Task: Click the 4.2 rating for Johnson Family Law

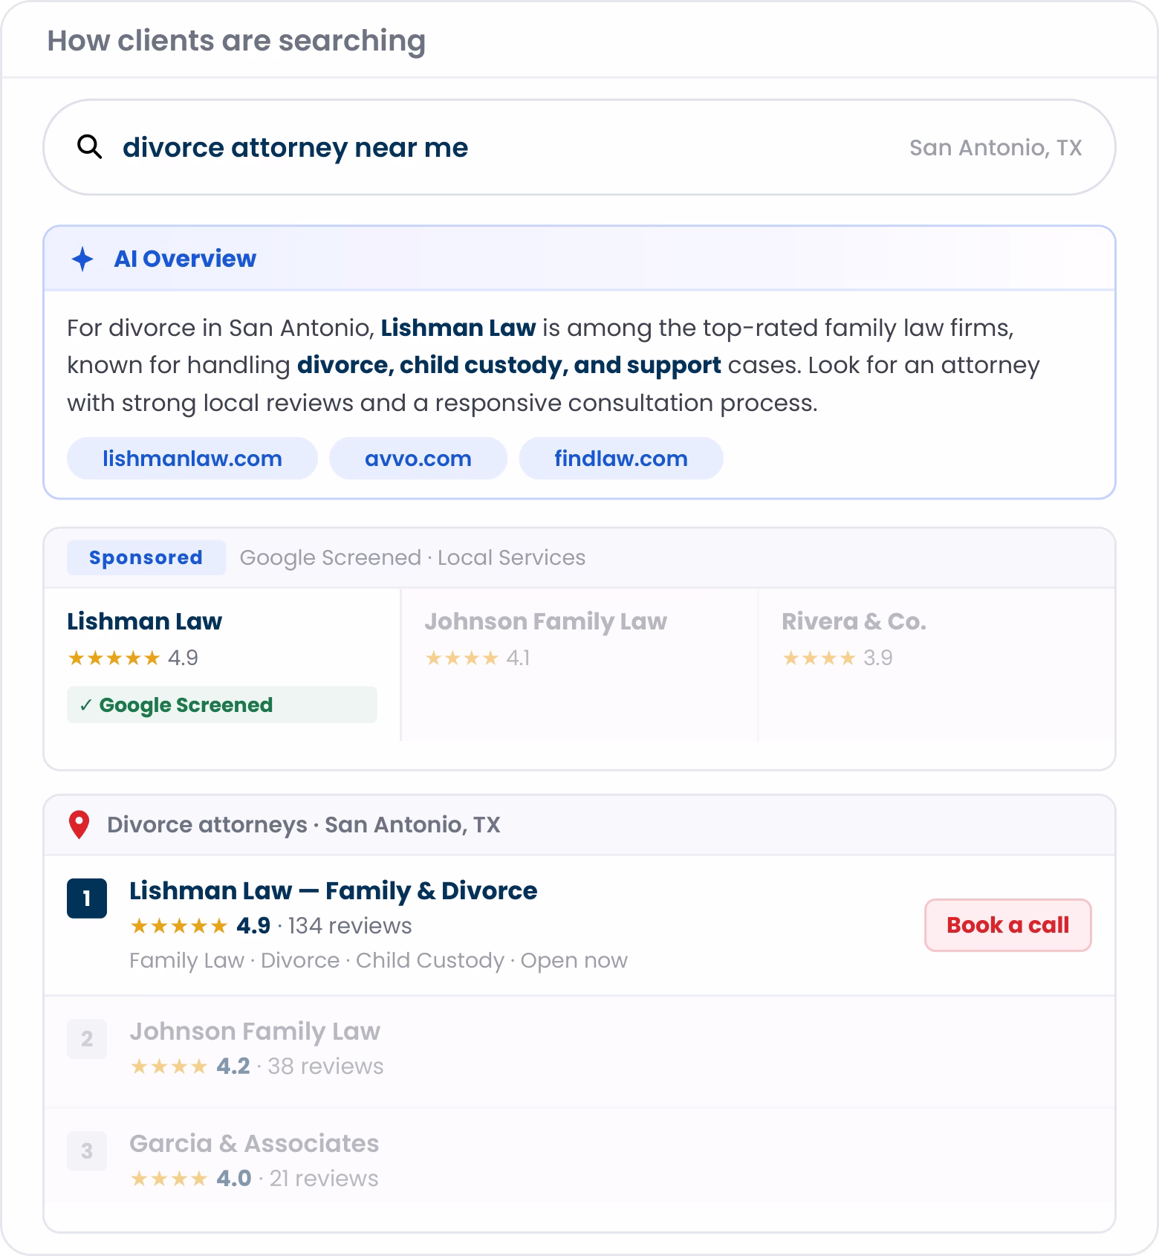Action: pyautogui.click(x=233, y=1066)
